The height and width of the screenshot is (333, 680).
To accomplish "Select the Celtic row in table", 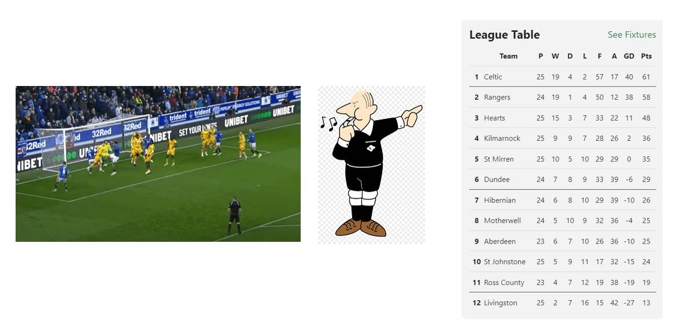I will tap(563, 77).
